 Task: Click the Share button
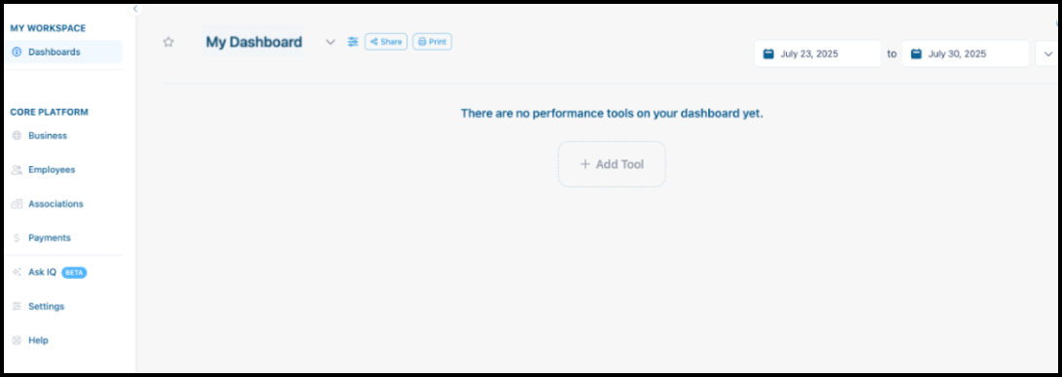point(386,42)
